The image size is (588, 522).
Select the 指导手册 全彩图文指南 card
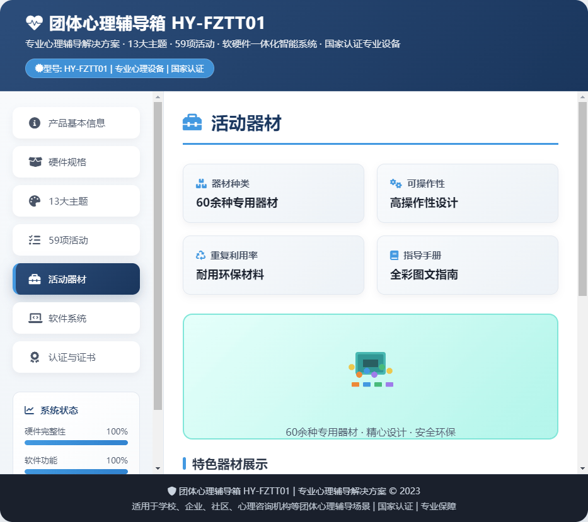click(467, 265)
